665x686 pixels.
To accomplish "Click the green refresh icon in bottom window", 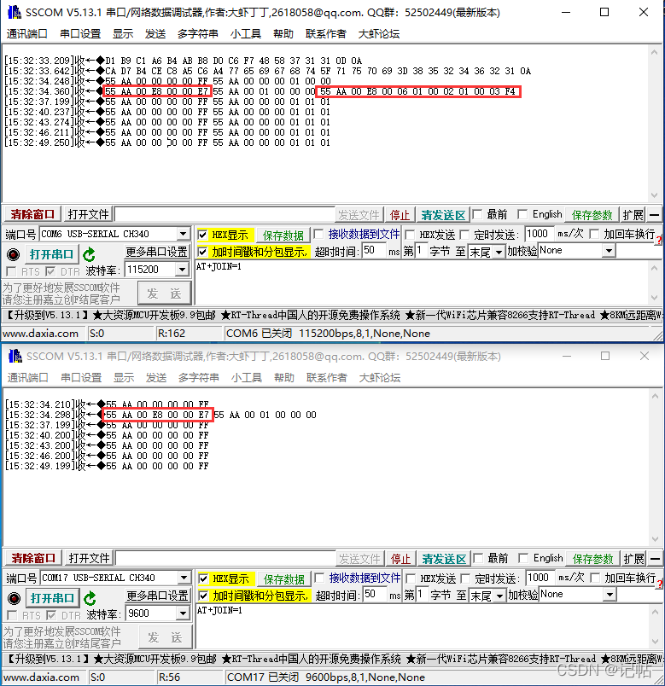I will point(90,598).
